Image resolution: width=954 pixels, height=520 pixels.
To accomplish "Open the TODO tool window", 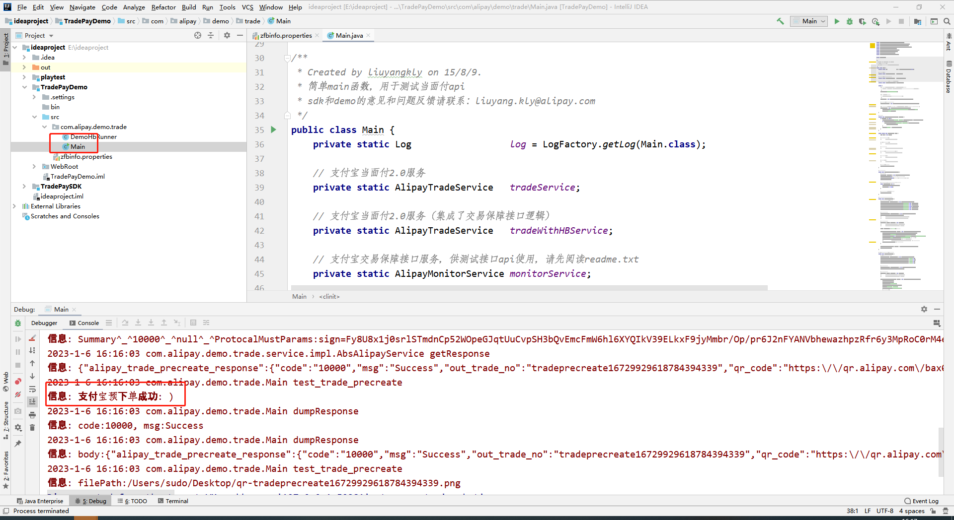I will [133, 501].
